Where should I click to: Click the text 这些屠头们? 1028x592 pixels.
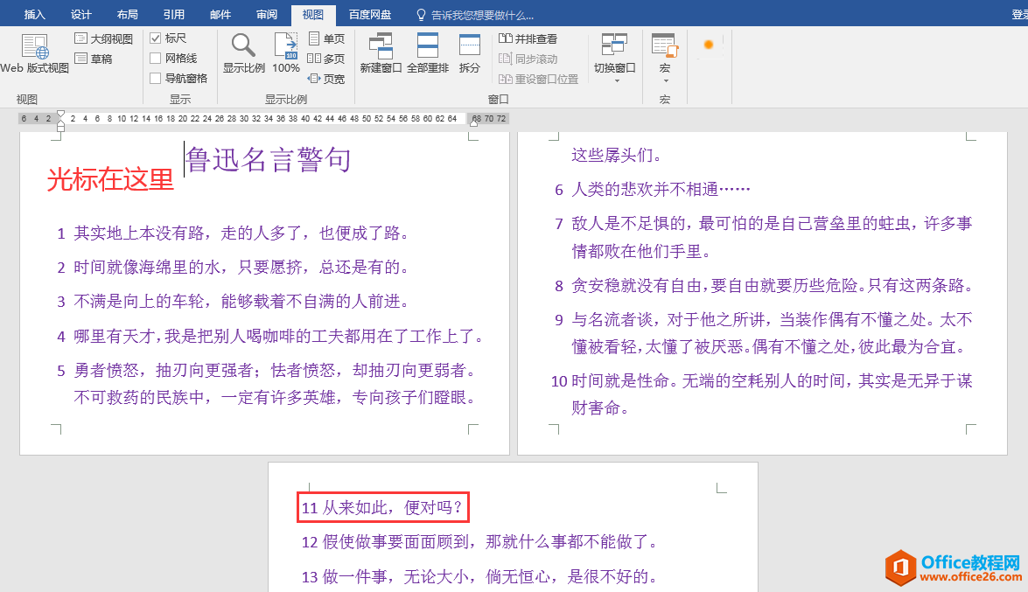pyautogui.click(x=616, y=156)
